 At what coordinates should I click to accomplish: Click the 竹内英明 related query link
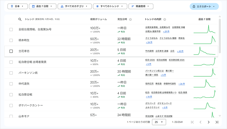pyautogui.click(x=149, y=51)
